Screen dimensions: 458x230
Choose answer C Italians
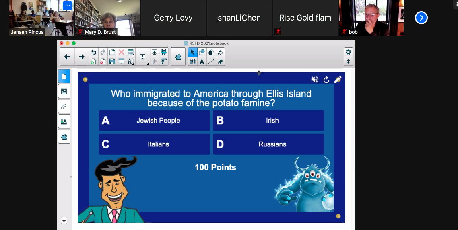154,144
